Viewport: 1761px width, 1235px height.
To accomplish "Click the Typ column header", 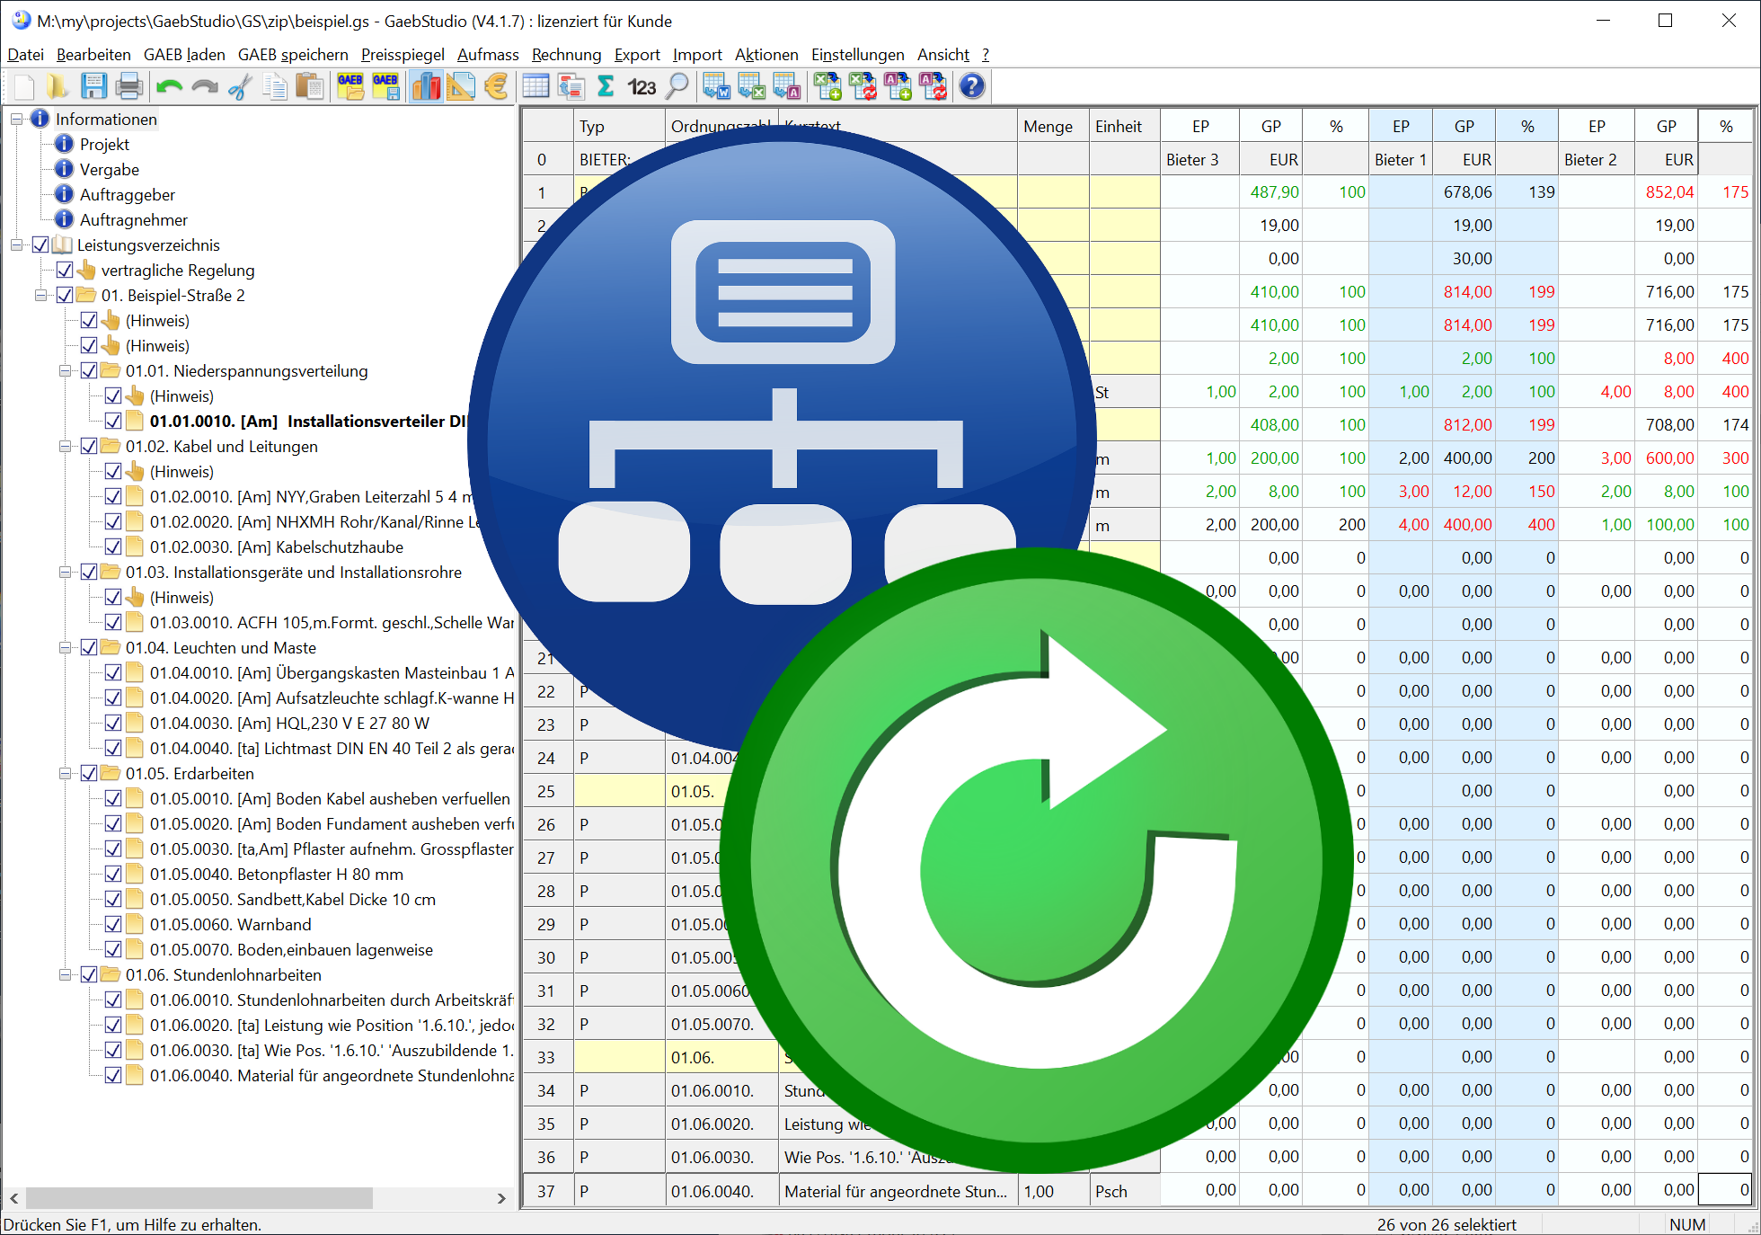I will (619, 127).
